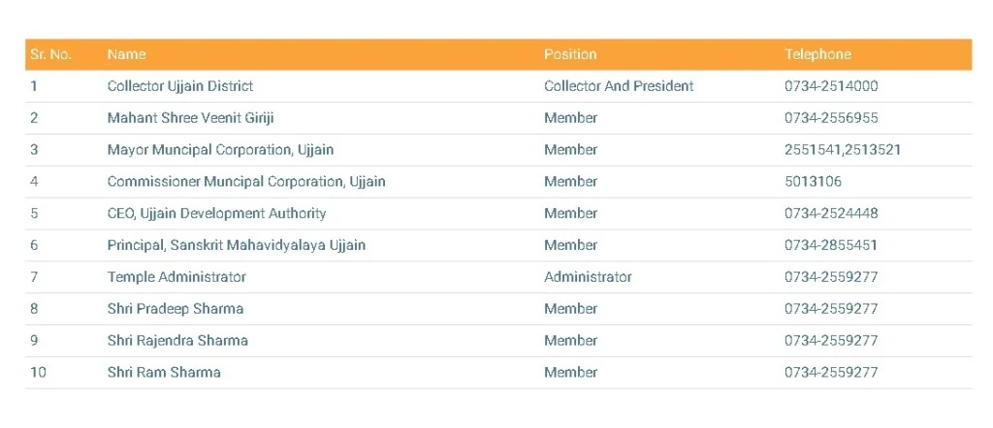Select Collector Ujjain District name cell
This screenshot has height=428, width=993.
(180, 86)
